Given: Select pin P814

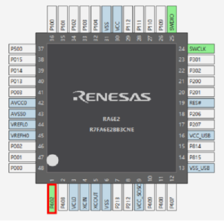Looking at the screenshot, I should pyautogui.click(x=201, y=146).
